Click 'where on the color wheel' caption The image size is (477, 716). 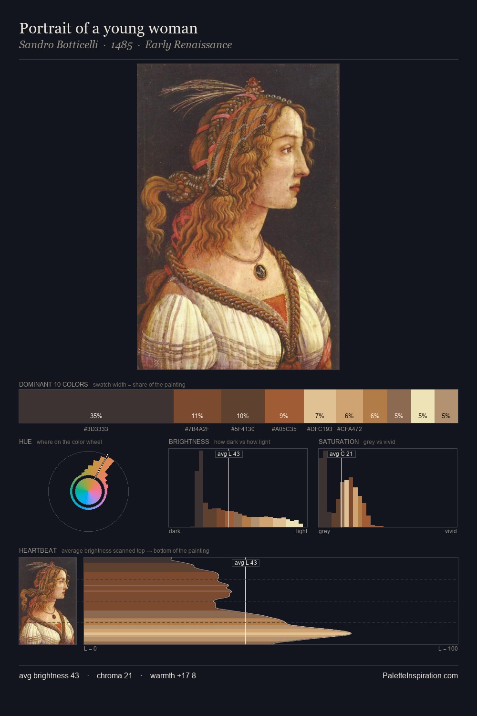coord(69,442)
